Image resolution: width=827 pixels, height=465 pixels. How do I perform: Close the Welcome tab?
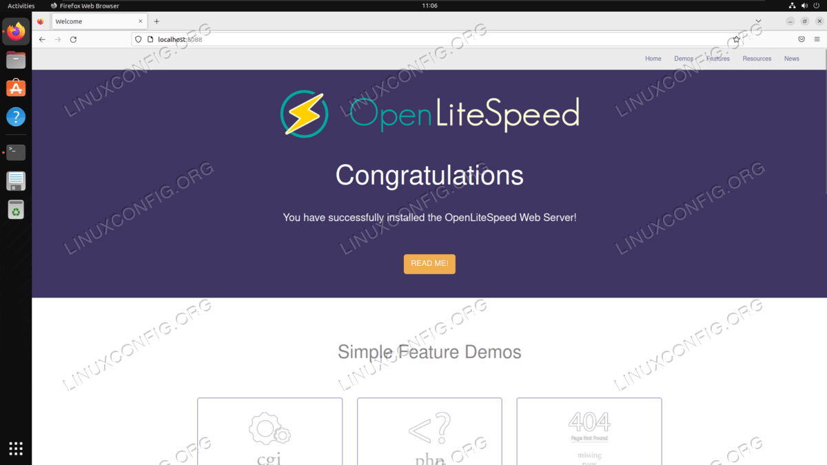tap(141, 21)
